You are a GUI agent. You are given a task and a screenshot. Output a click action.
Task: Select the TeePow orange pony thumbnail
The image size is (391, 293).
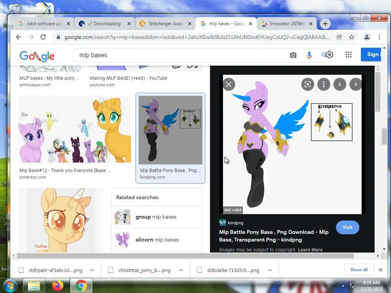pos(61,221)
